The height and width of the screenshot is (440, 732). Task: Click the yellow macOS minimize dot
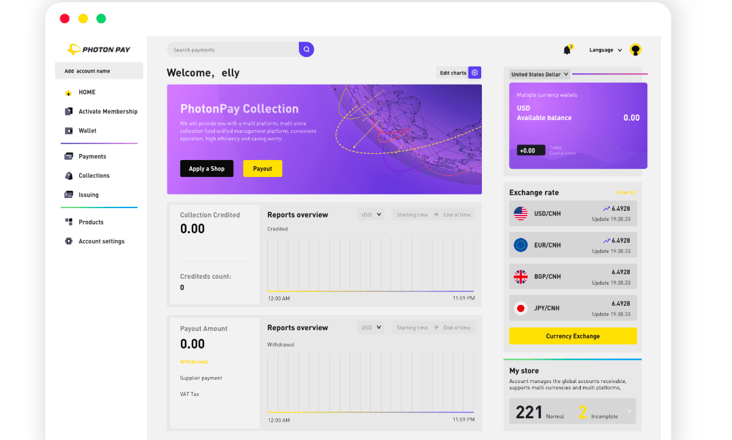83,19
